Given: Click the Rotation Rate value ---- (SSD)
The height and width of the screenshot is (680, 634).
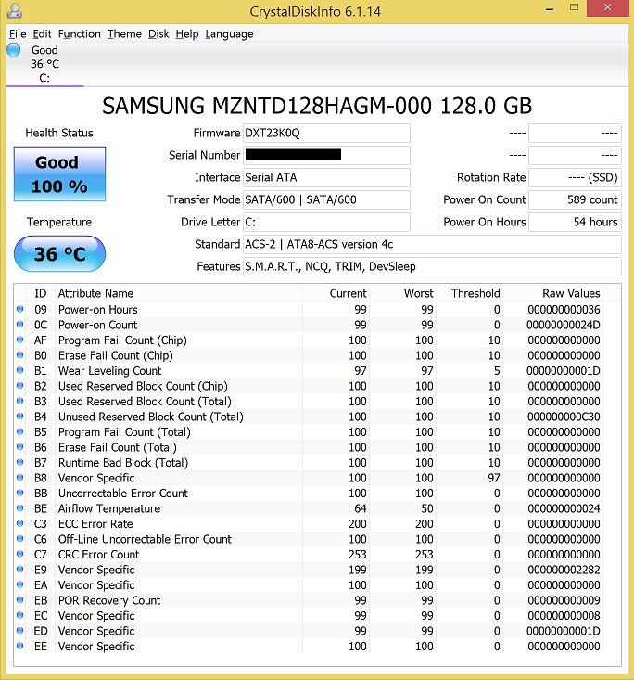Looking at the screenshot, I should [x=575, y=177].
